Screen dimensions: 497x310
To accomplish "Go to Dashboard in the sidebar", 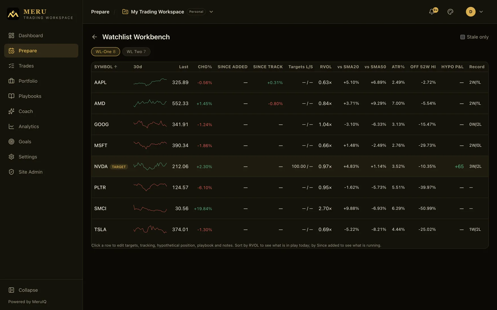I will coord(41,36).
